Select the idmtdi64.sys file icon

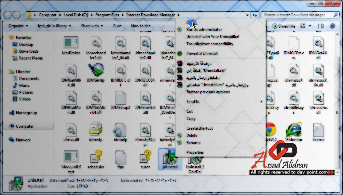(x=294, y=97)
